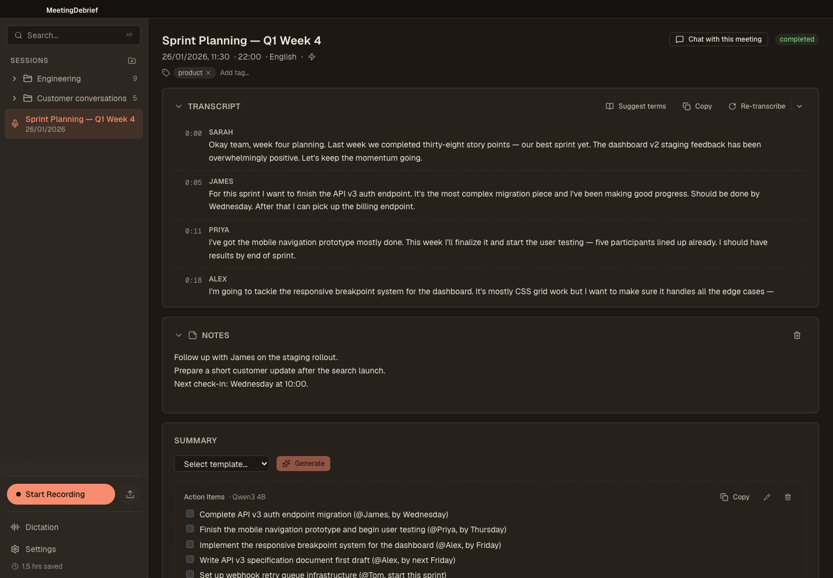Click the upload icon next to Start Recording
This screenshot has width=833, height=578.
tap(130, 494)
